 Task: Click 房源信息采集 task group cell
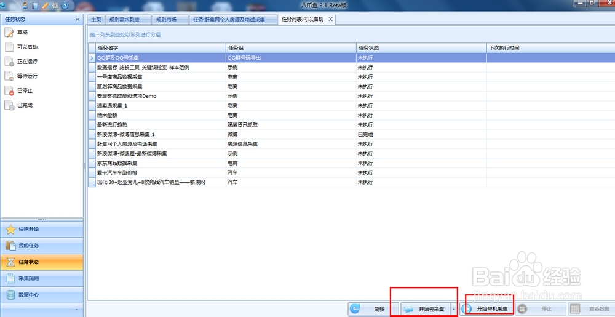click(291, 144)
